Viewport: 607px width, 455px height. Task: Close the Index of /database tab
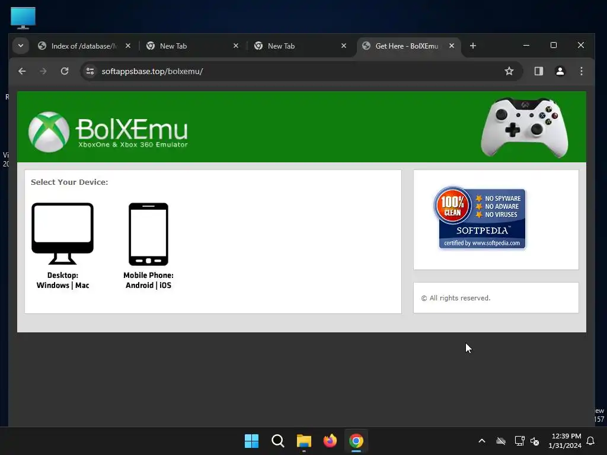click(128, 46)
